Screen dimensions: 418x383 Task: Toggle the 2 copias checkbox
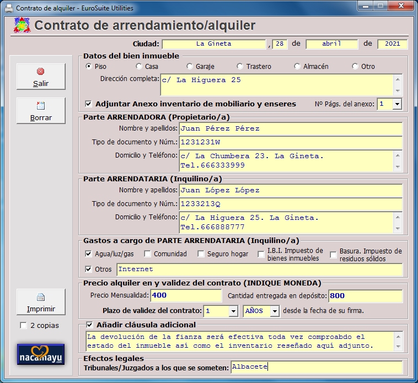coord(23,325)
